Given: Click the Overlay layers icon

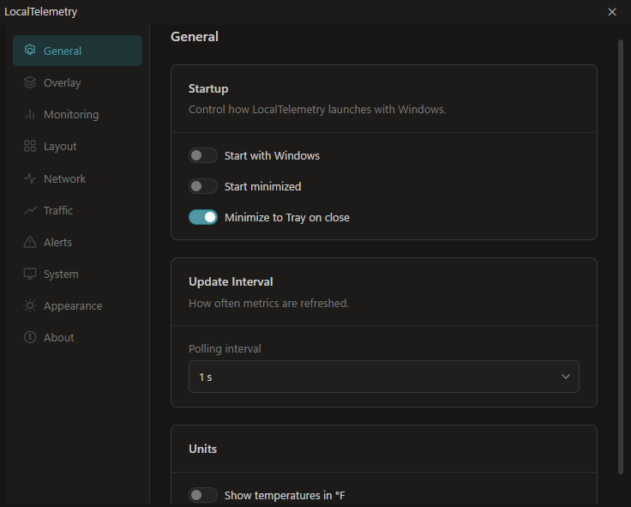Looking at the screenshot, I should tap(30, 82).
